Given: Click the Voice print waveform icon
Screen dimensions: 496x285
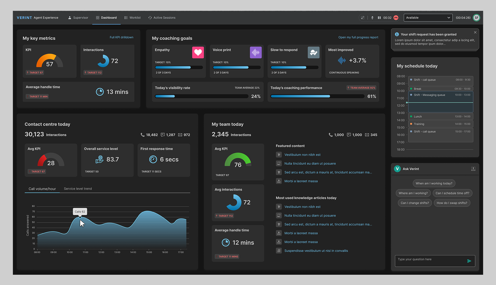Looking at the screenshot, I should click(255, 52).
